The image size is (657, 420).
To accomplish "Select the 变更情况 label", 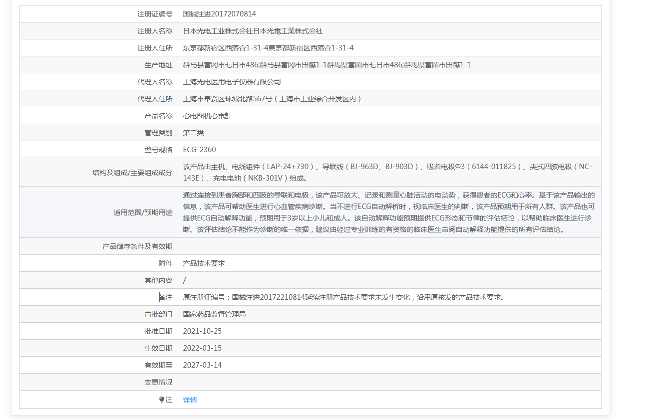I will [x=158, y=382].
